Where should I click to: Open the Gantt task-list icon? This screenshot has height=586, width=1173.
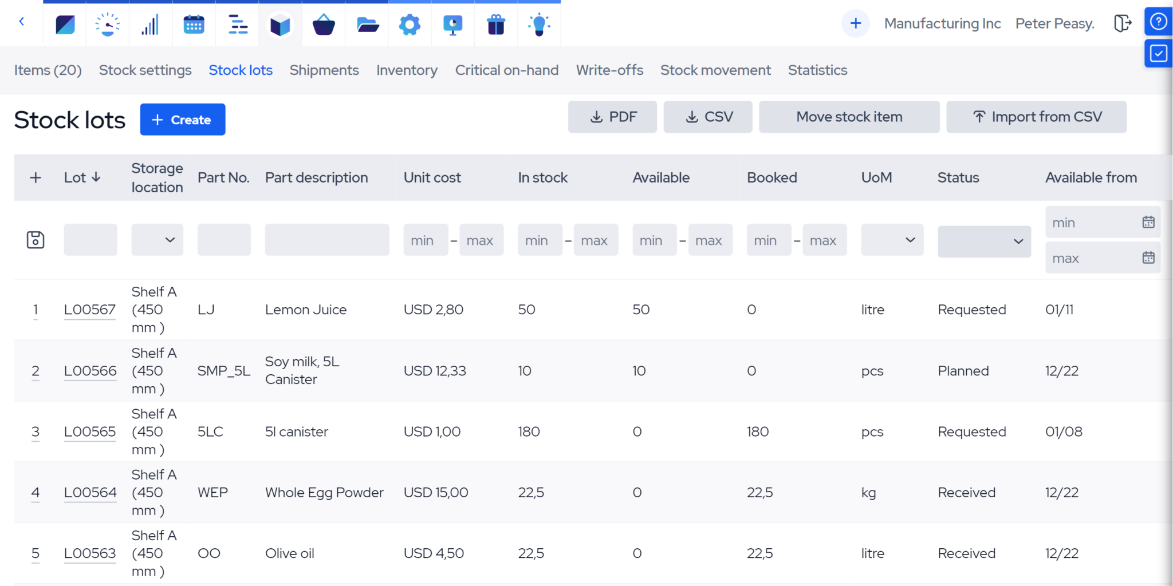[x=237, y=24]
